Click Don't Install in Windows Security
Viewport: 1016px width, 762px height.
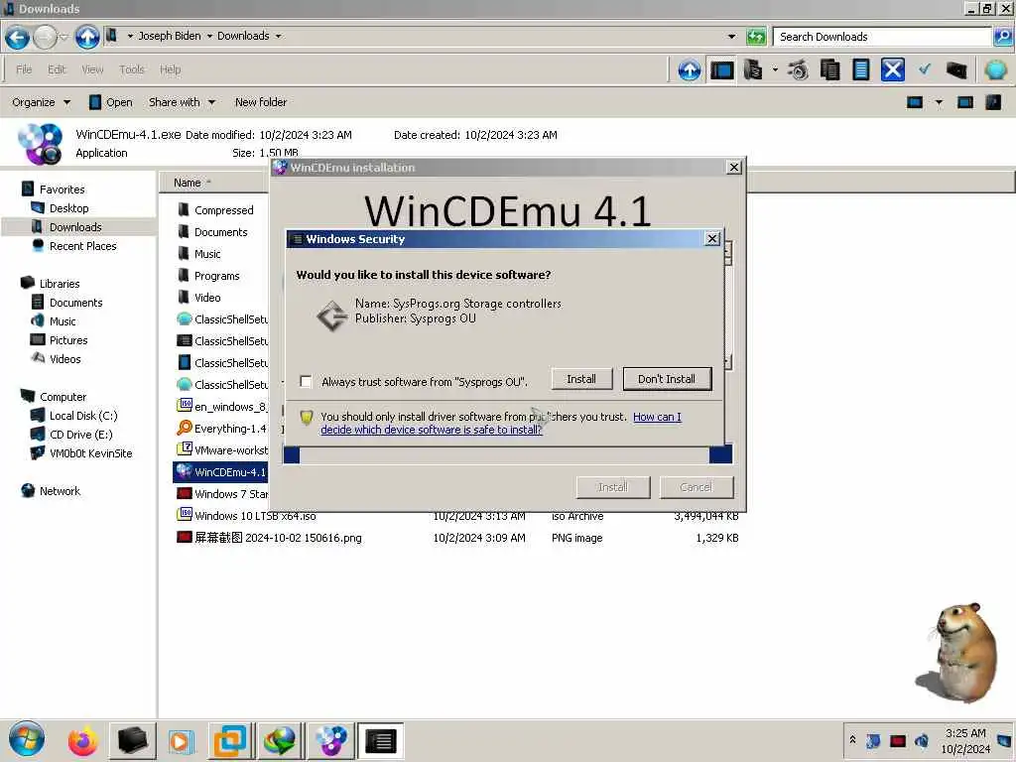(667, 379)
